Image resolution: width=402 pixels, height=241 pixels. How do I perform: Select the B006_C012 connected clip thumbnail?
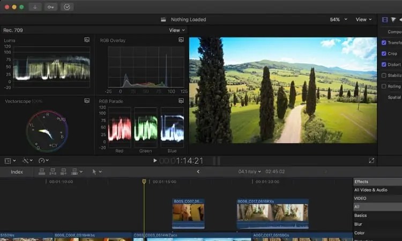(x=272, y=213)
